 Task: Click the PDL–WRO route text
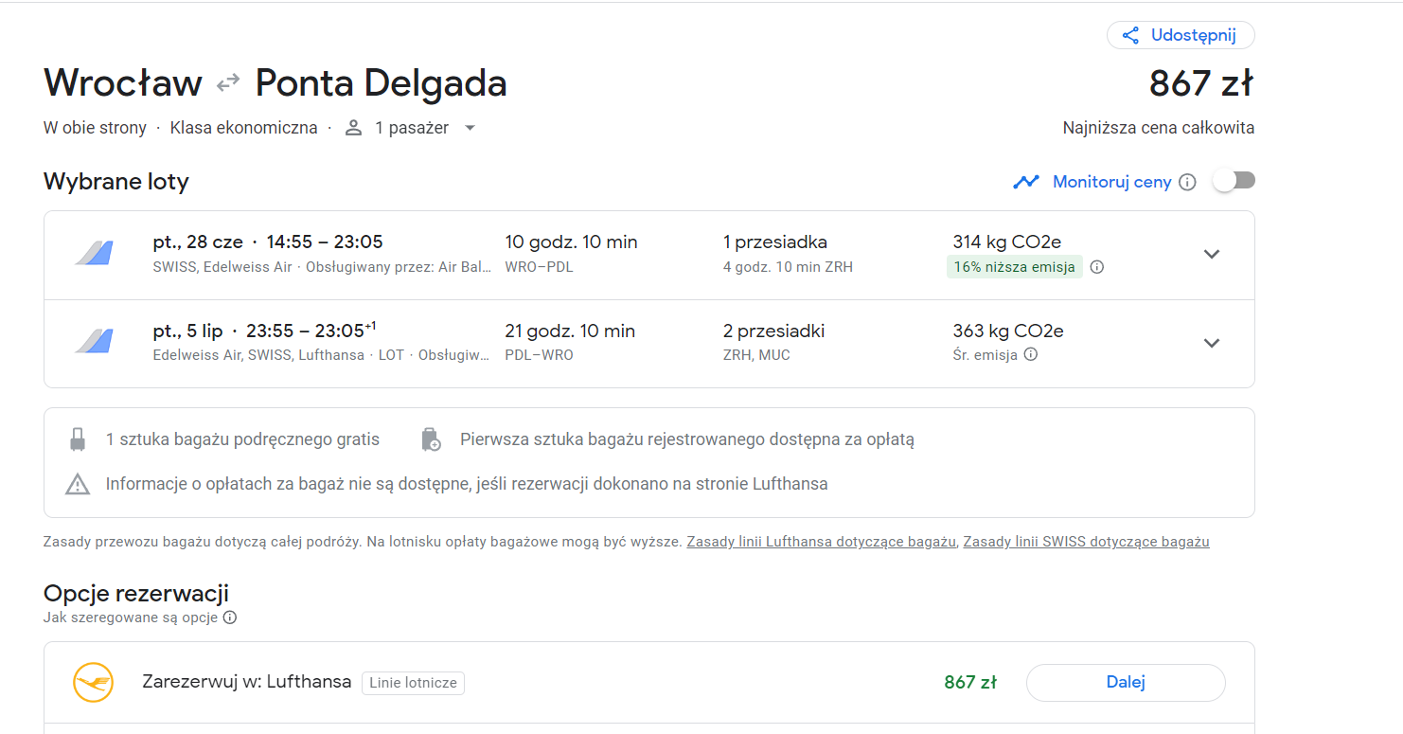(539, 355)
